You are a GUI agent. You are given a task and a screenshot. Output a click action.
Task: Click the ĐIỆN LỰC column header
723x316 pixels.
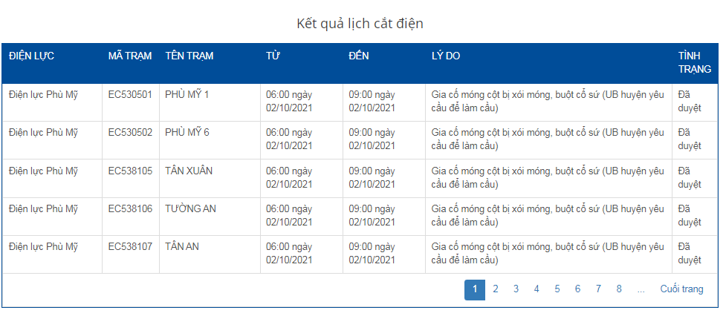[31, 56]
